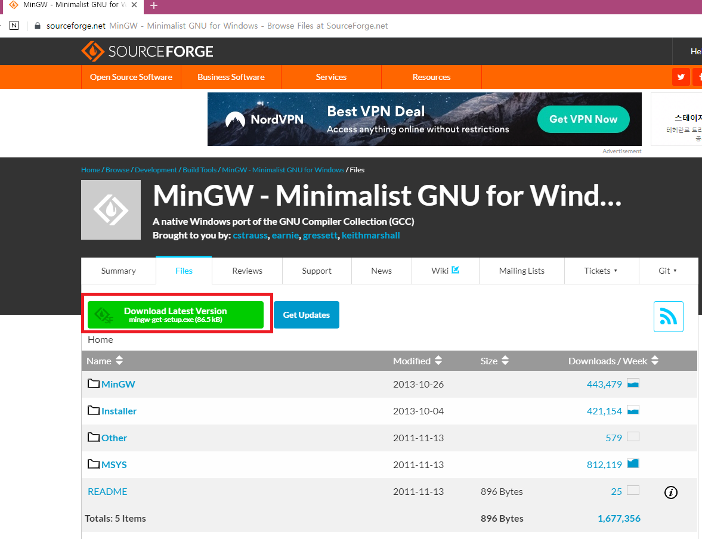Open MinGW project breadcrumb link
This screenshot has width=702, height=539.
283,170
